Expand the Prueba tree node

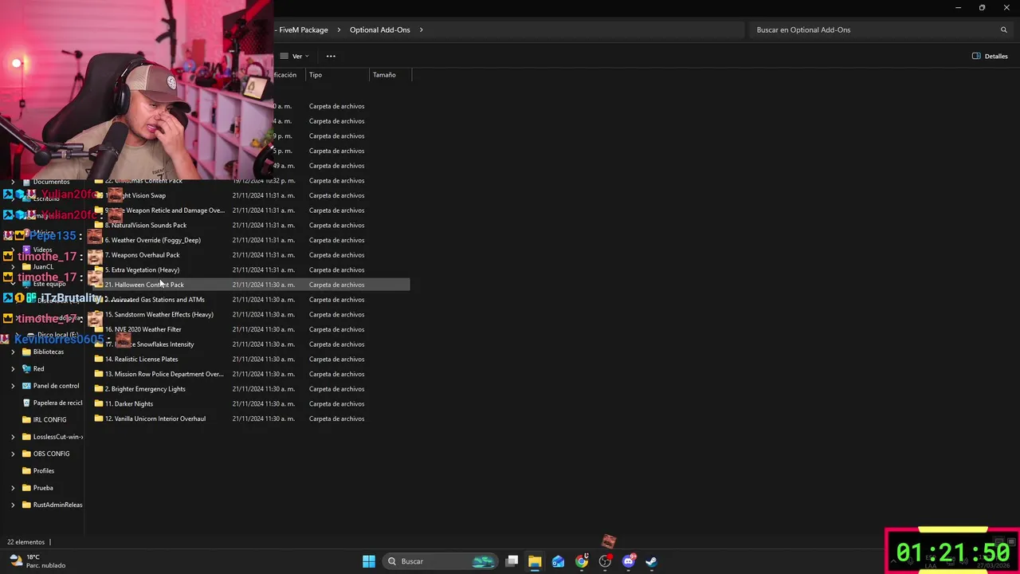pyautogui.click(x=13, y=488)
